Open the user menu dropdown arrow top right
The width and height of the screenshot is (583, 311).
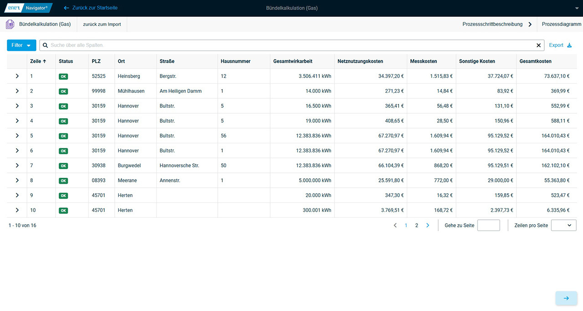click(576, 8)
